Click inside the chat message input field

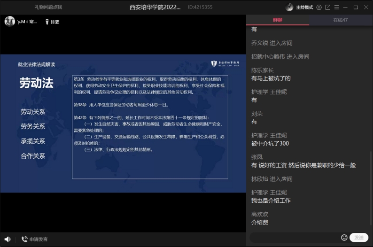tap(294, 238)
